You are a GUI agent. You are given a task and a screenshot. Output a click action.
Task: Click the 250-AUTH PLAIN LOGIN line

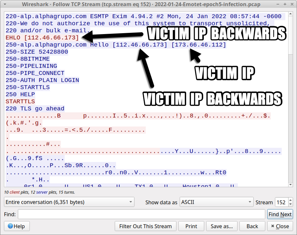pyautogui.click(x=42, y=80)
